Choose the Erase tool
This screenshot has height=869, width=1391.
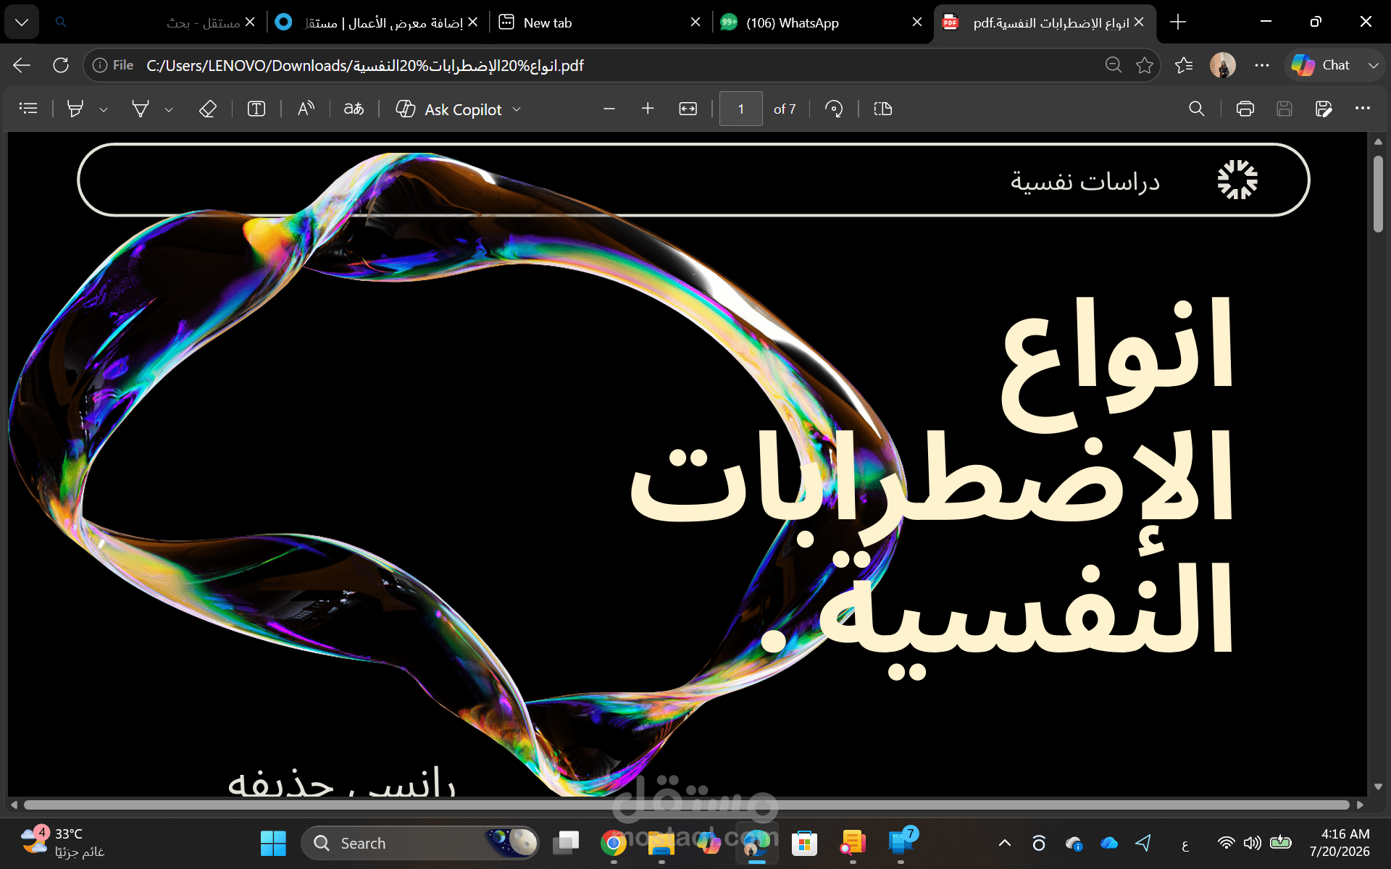click(x=208, y=109)
